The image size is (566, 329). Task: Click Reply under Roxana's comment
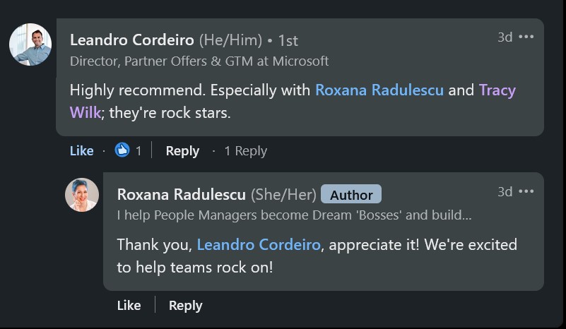coord(186,305)
